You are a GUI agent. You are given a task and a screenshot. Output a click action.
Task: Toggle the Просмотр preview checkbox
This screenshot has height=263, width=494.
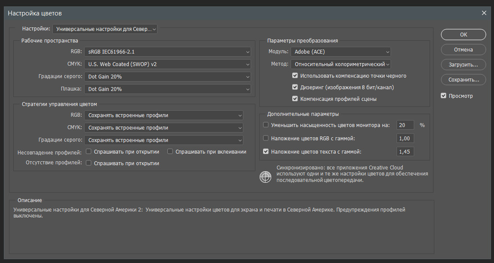[x=444, y=96]
